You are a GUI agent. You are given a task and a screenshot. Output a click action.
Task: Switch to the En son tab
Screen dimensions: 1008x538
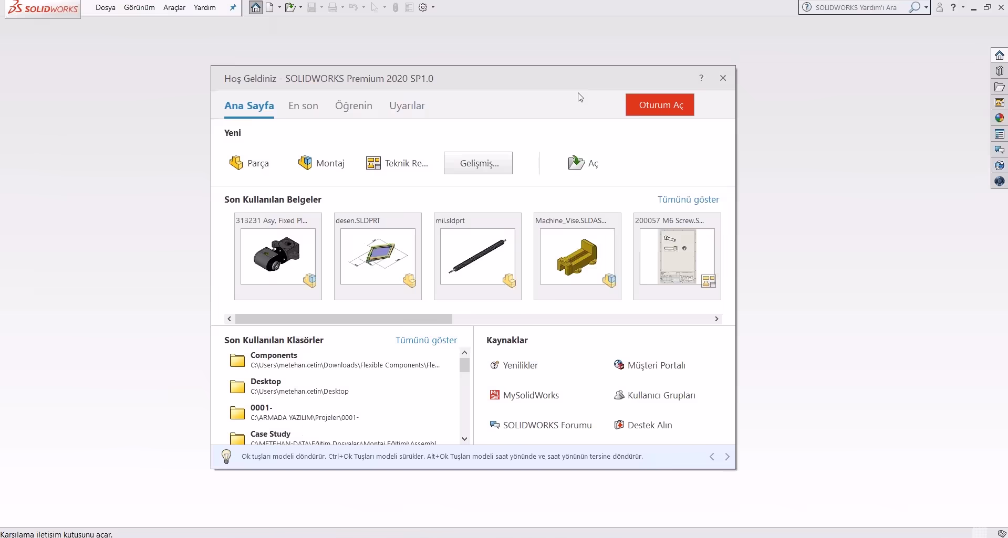[303, 106]
